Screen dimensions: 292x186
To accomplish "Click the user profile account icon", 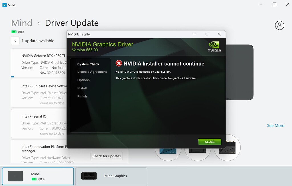I will pos(279,25).
